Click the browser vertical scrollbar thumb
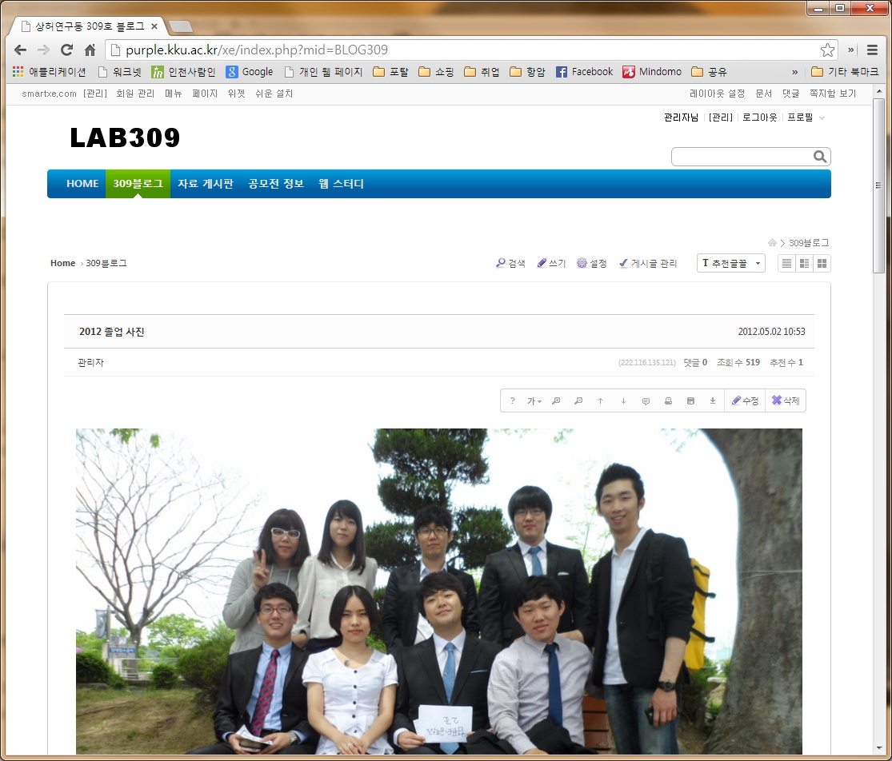Viewport: 892px width, 761px height. 878,184
